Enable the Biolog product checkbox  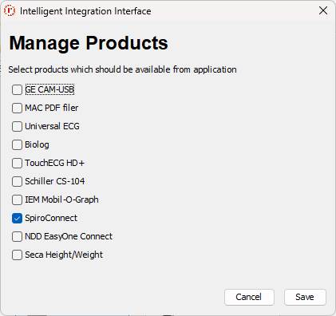pyautogui.click(x=17, y=145)
